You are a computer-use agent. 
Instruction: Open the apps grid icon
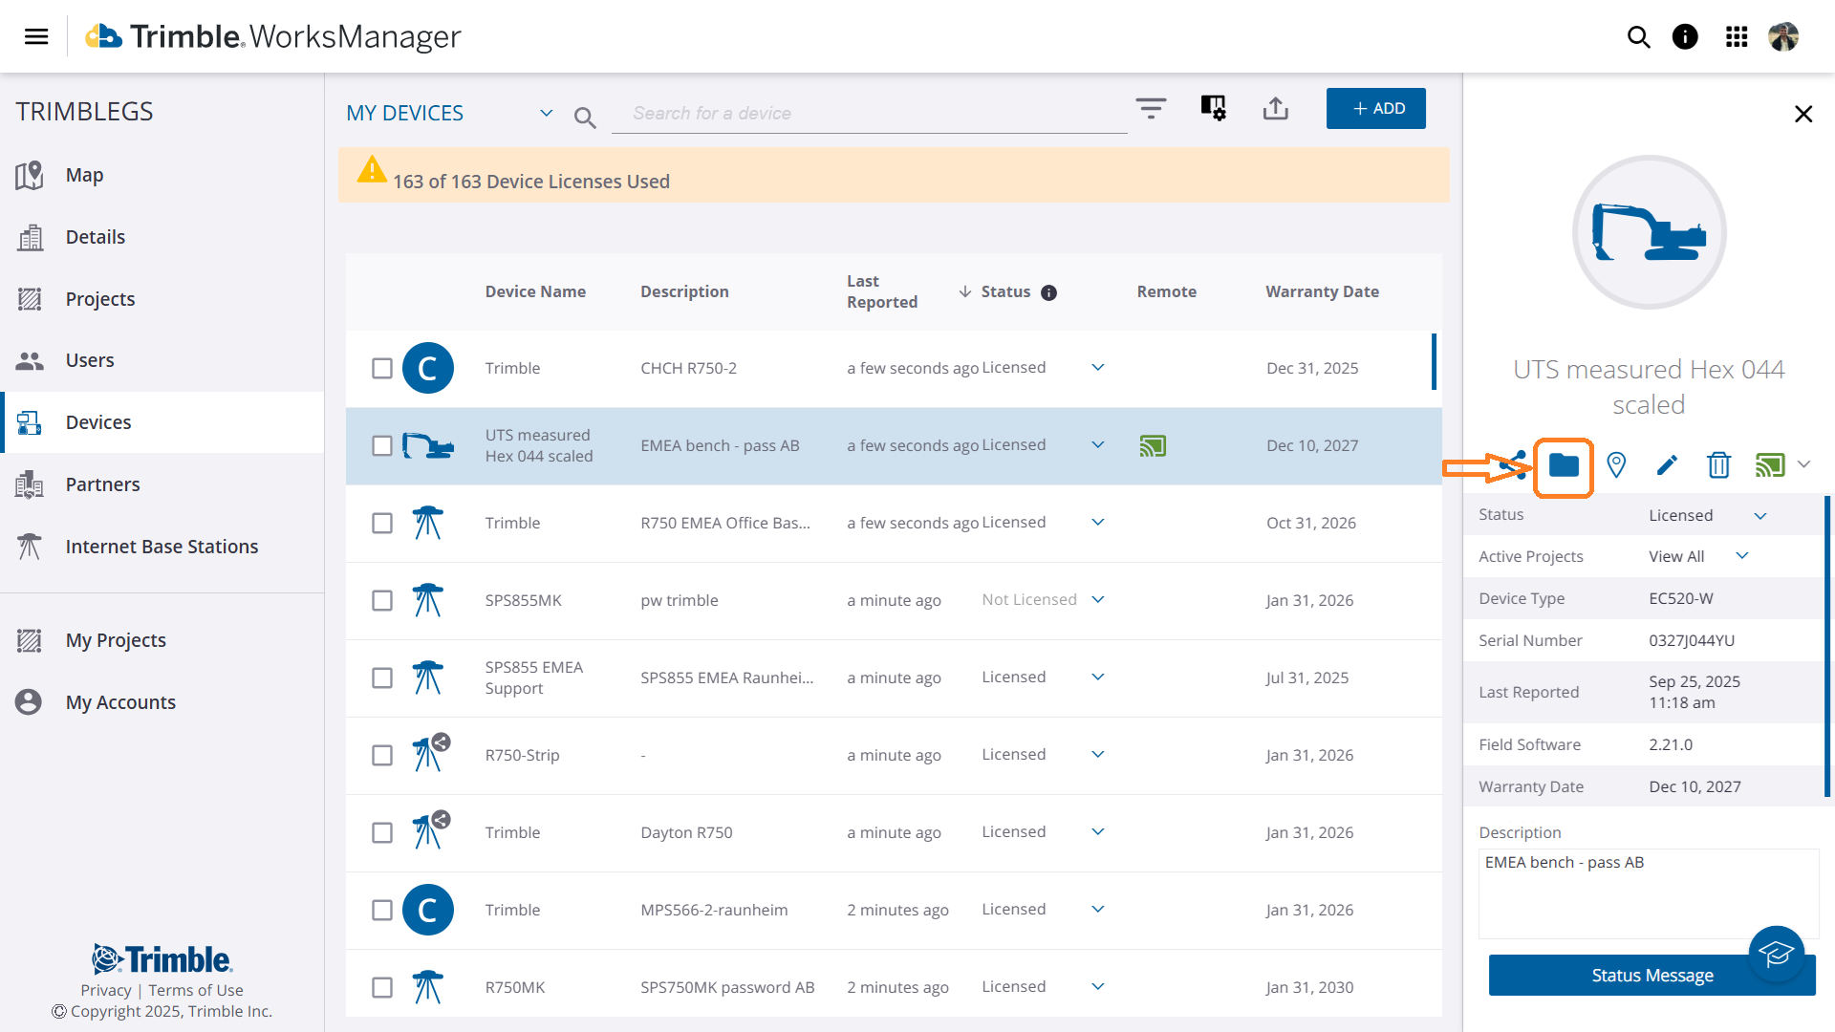point(1737,36)
